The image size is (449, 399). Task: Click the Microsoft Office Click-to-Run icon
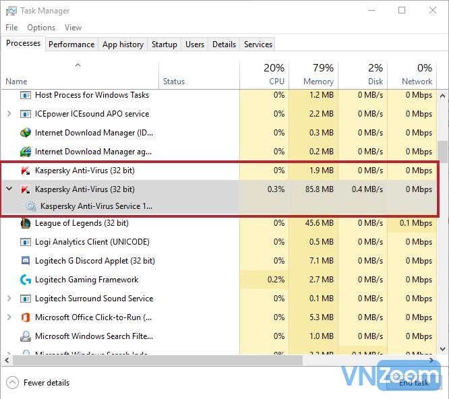[26, 317]
